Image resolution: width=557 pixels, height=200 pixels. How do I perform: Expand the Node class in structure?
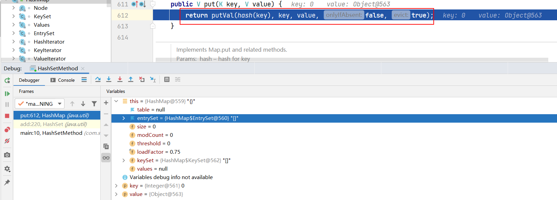14,8
